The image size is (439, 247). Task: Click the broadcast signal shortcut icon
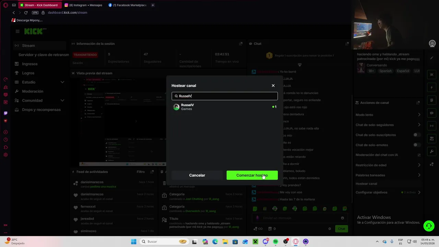click(432, 126)
